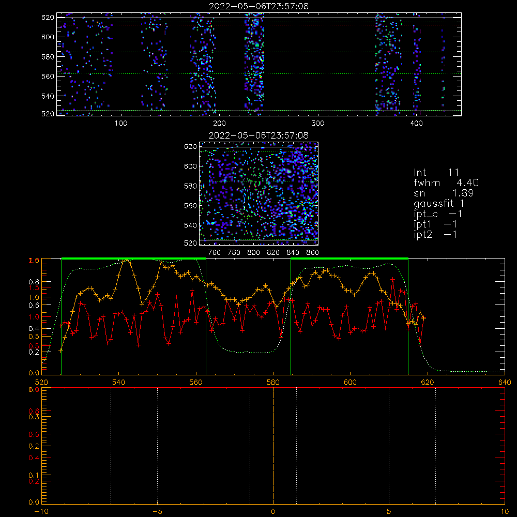
Task: Click the '-10' x-axis label of bottom plot
Action: pos(41,511)
